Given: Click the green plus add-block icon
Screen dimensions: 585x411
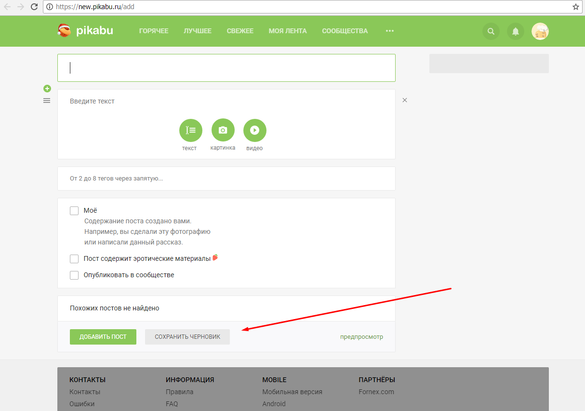Looking at the screenshot, I should pyautogui.click(x=47, y=89).
